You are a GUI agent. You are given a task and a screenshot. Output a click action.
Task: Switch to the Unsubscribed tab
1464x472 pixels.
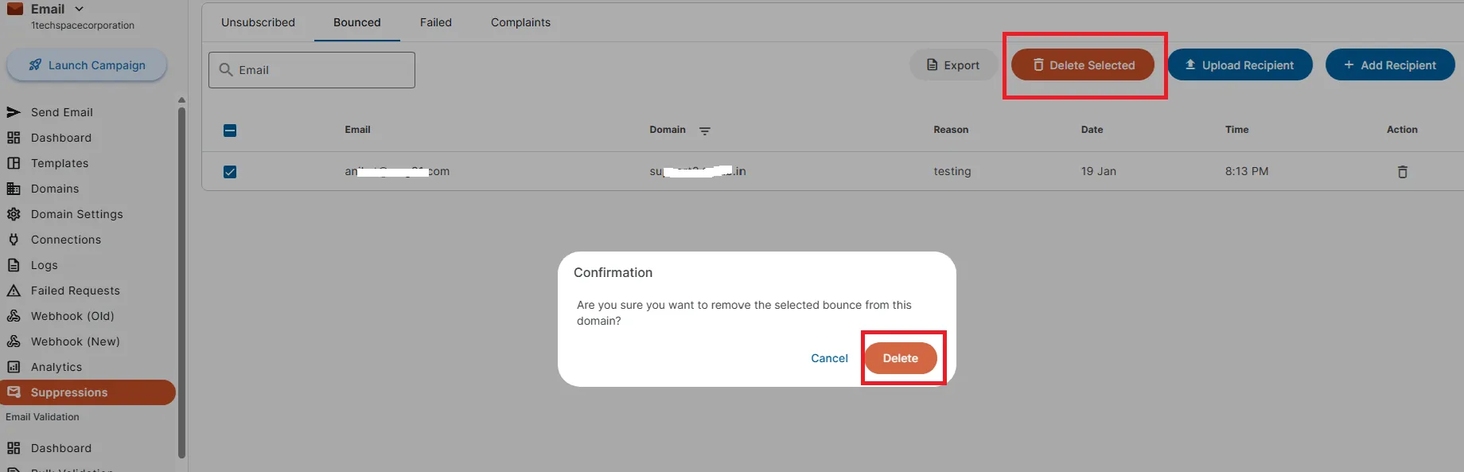258,22
